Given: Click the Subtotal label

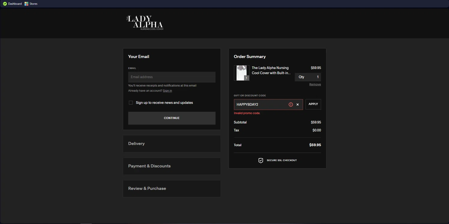Looking at the screenshot, I should 240,122.
